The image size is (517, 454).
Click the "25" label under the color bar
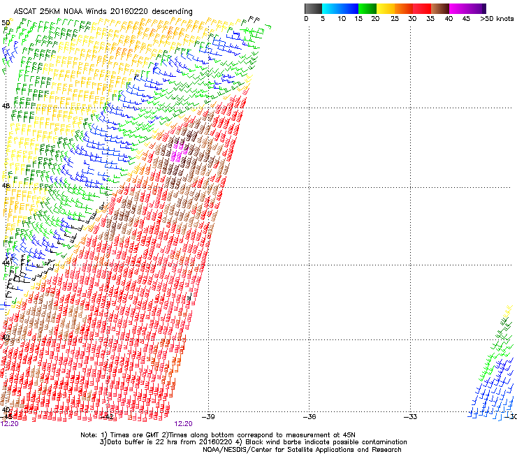[x=395, y=19]
